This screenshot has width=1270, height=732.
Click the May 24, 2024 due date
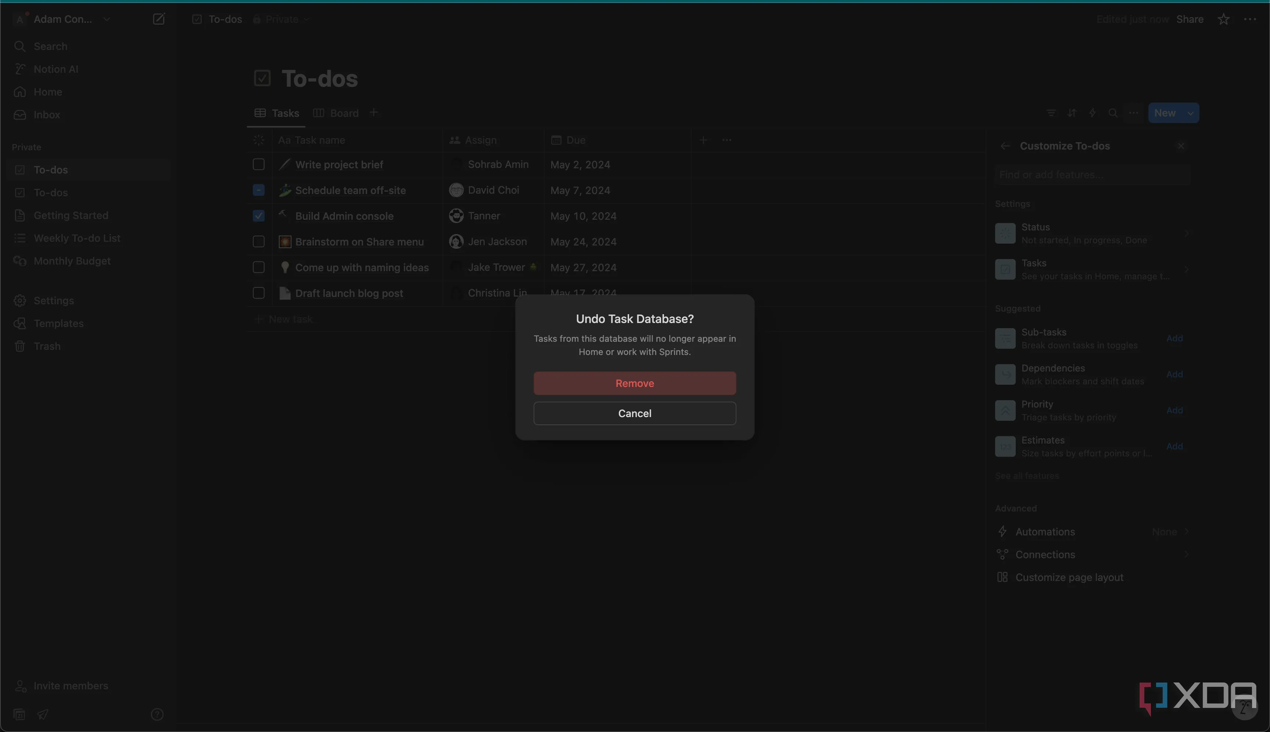pyautogui.click(x=583, y=242)
